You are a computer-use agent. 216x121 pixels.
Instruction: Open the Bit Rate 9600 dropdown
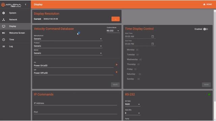click(133, 104)
